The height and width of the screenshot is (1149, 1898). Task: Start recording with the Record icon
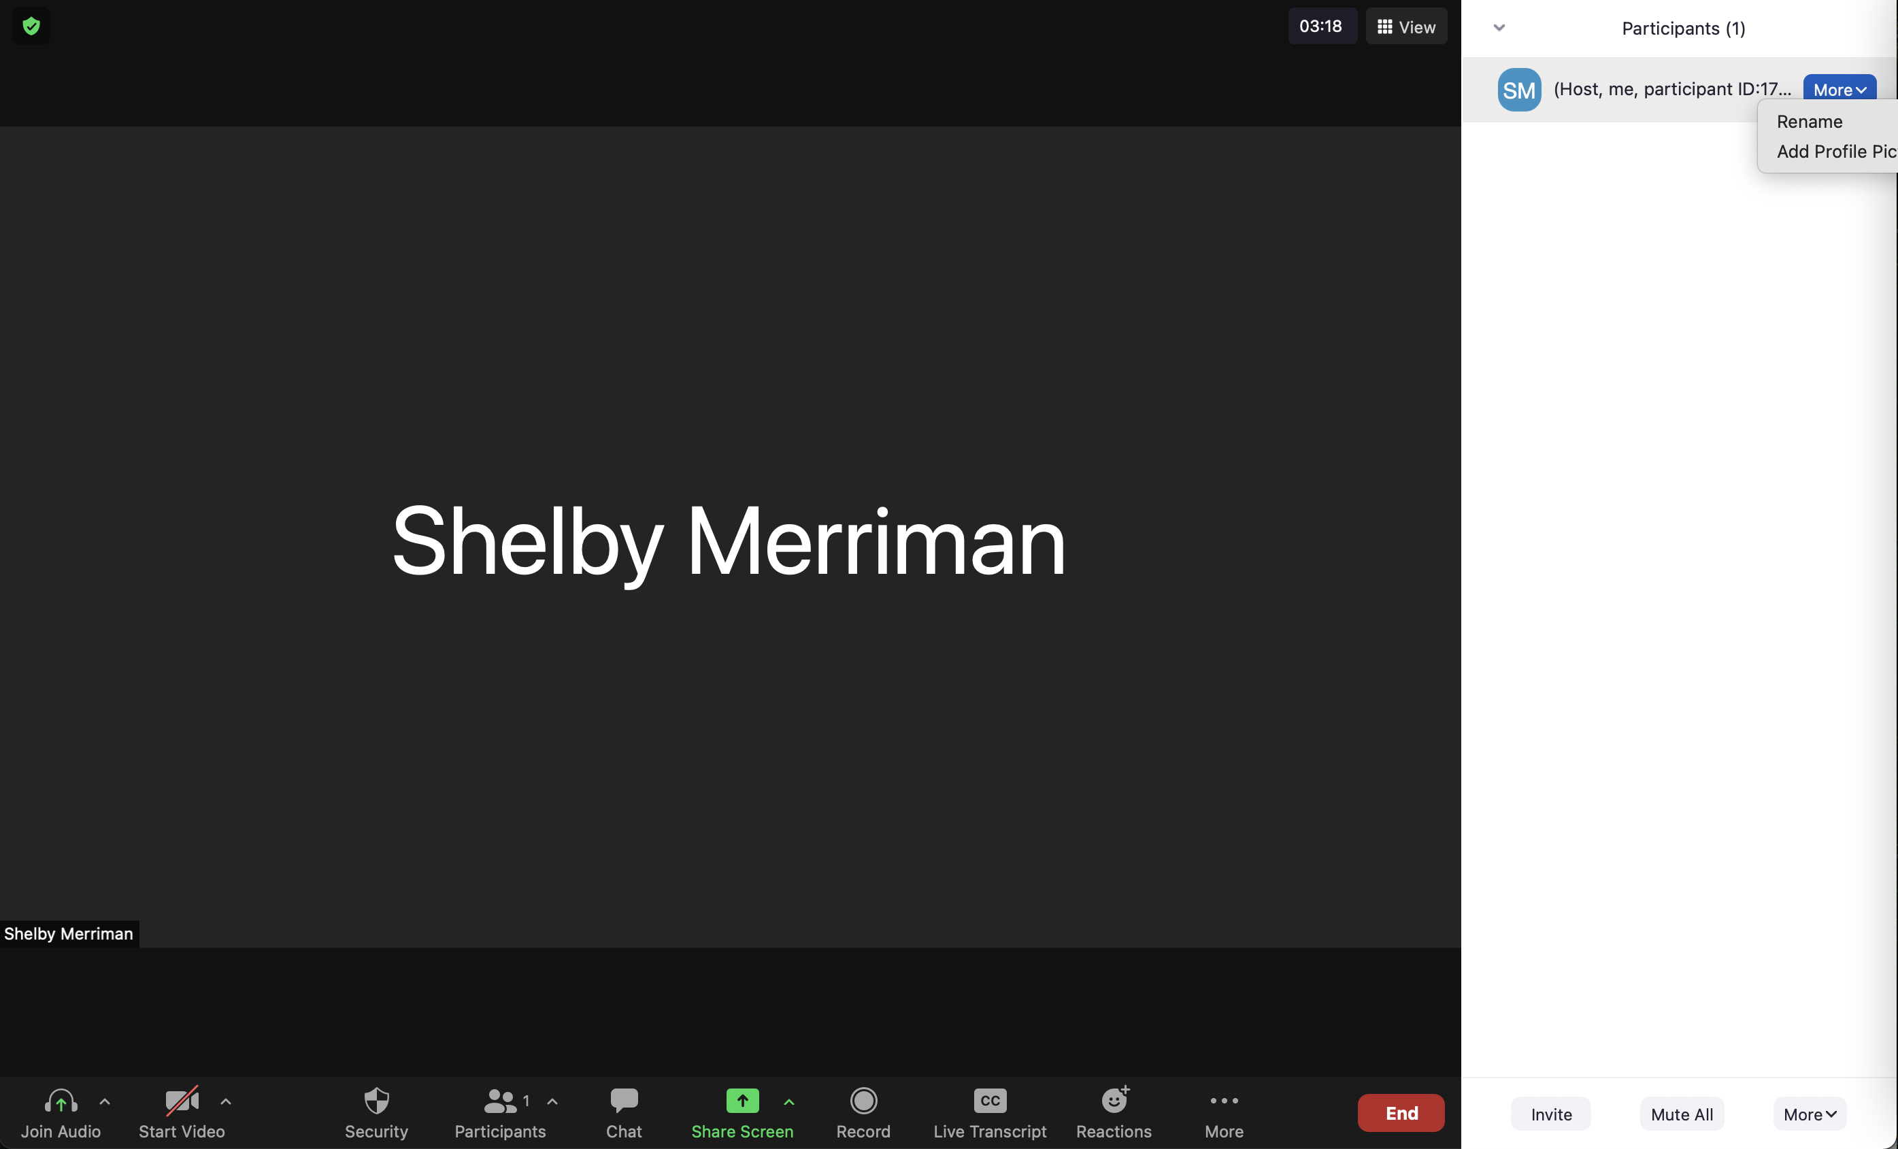pyautogui.click(x=863, y=1101)
